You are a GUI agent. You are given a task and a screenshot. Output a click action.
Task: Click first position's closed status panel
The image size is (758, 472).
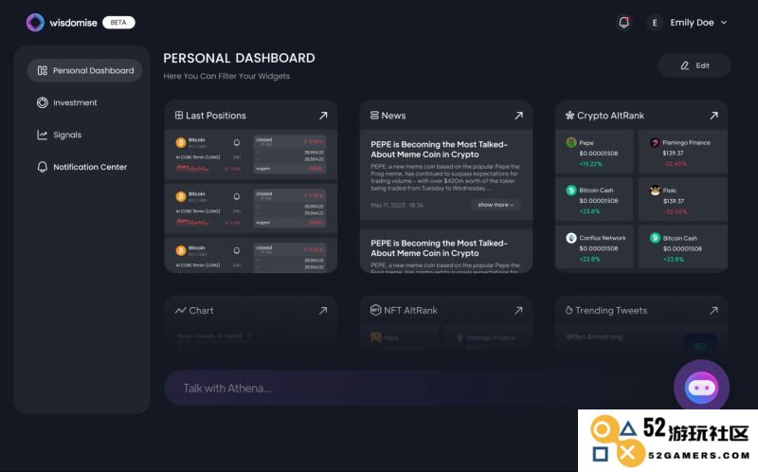[x=290, y=154]
